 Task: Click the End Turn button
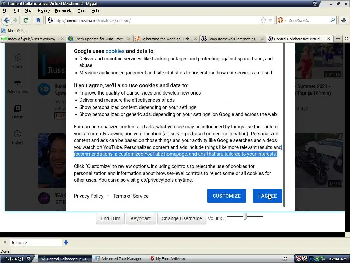click(x=110, y=218)
